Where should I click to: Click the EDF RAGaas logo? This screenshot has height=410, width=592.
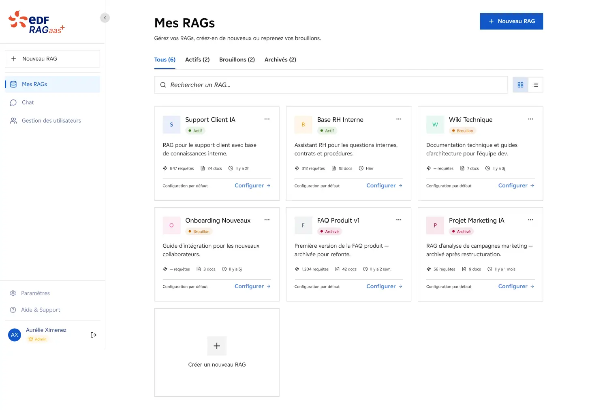pyautogui.click(x=36, y=22)
